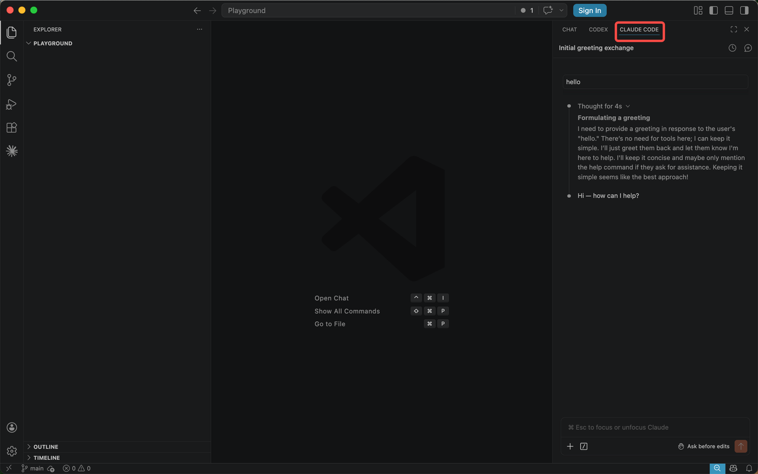Change the 'Ask before edits' mode

[x=704, y=446]
